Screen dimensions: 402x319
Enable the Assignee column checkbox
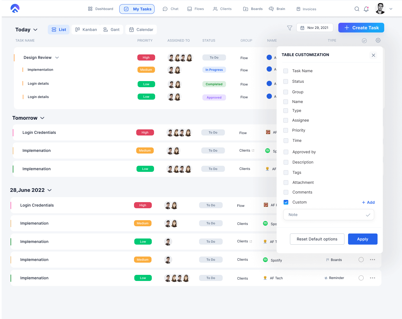coord(286,120)
